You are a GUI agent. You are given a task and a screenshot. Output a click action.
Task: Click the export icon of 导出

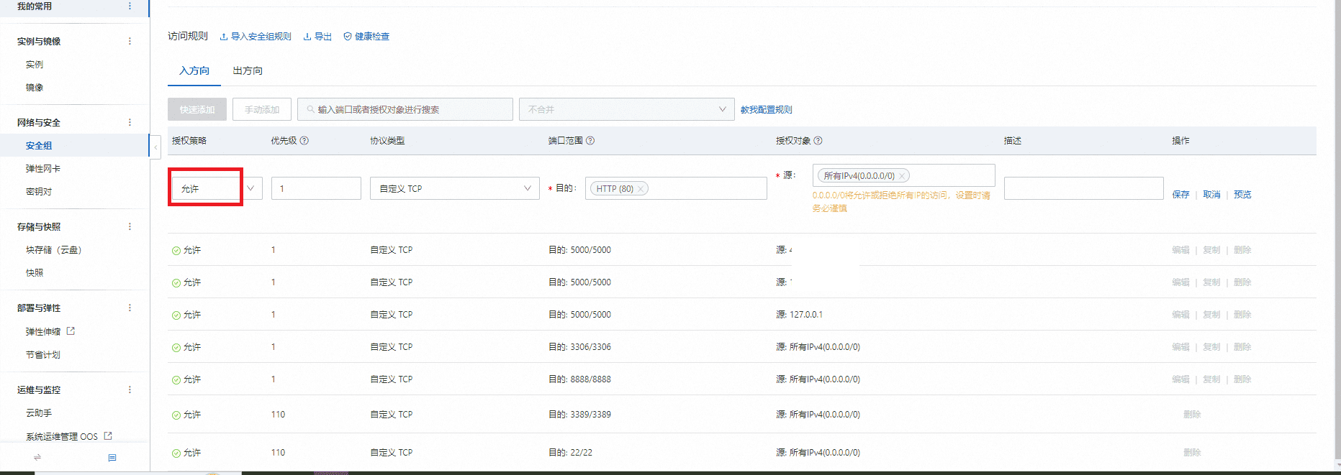pyautogui.click(x=307, y=37)
